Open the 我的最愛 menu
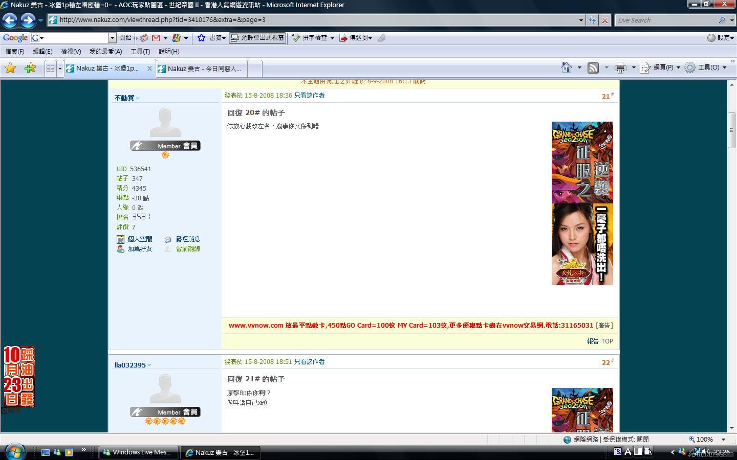Viewport: 737px width, 460px height. (105, 52)
